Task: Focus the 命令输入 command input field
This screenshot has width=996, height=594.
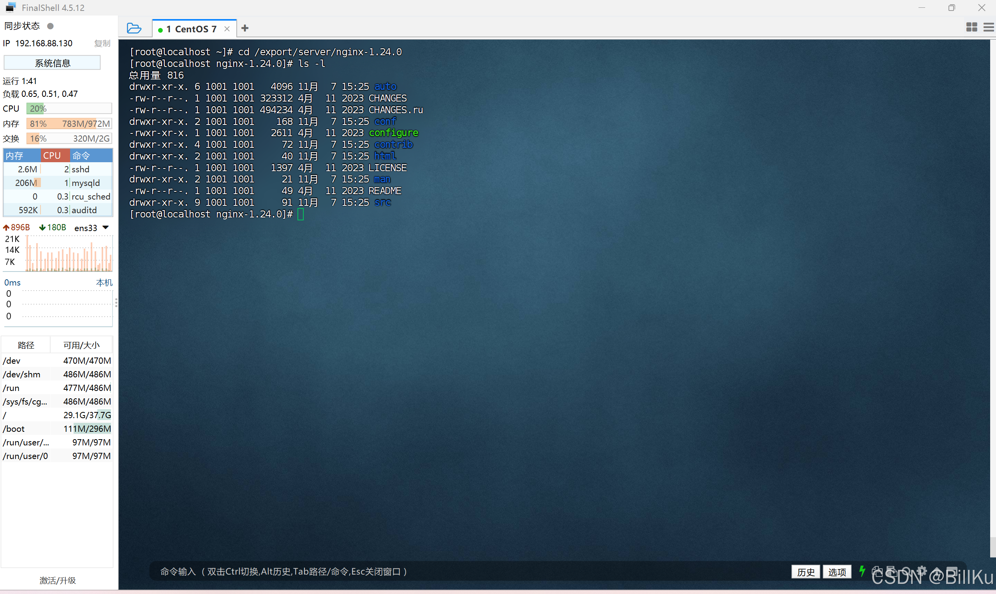Action: pos(469,571)
